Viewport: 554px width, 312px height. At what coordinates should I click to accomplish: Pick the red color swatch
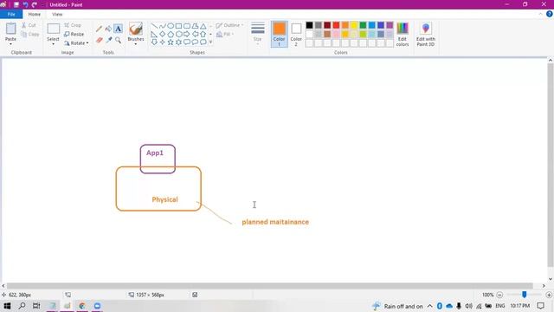(336, 25)
